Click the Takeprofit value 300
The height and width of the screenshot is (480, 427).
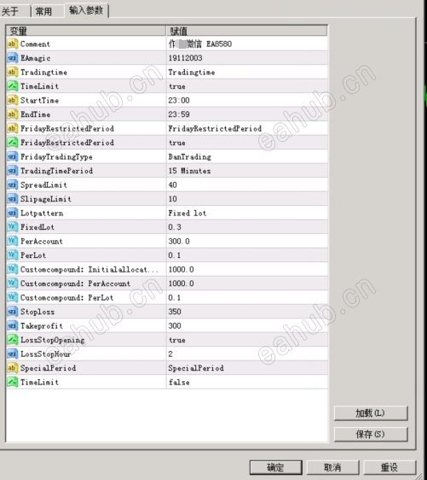click(175, 325)
